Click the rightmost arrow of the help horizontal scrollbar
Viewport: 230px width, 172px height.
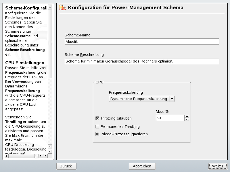[x=45, y=156]
